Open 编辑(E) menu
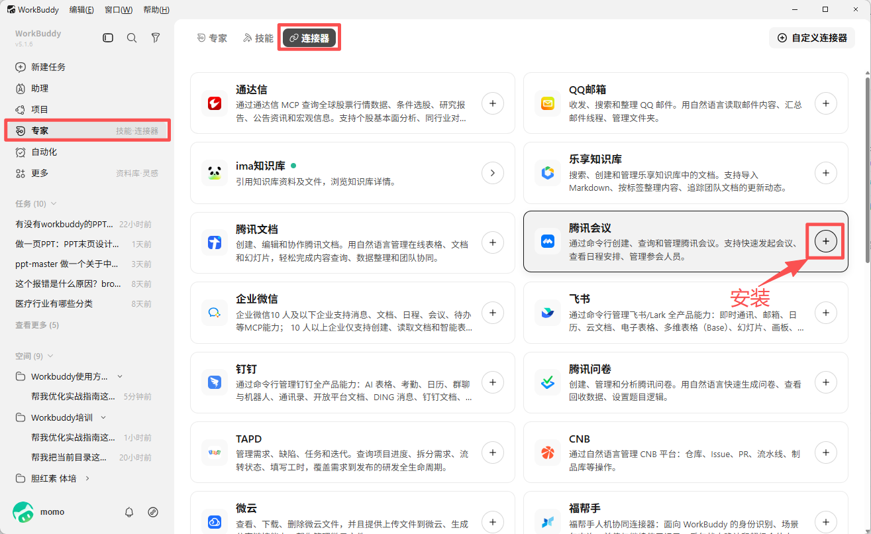871x534 pixels. click(81, 10)
